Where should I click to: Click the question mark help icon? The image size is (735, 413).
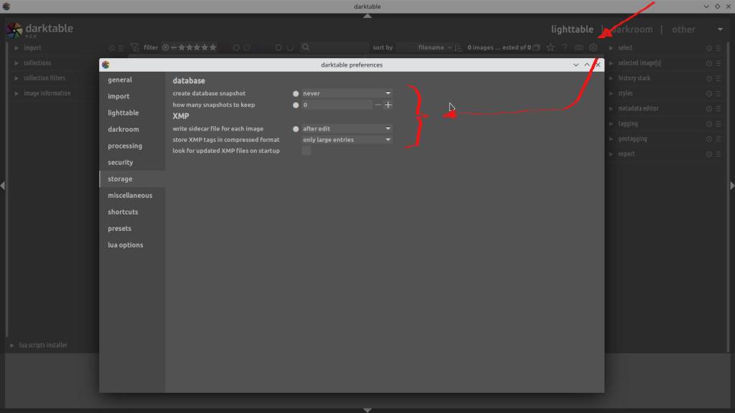click(565, 47)
